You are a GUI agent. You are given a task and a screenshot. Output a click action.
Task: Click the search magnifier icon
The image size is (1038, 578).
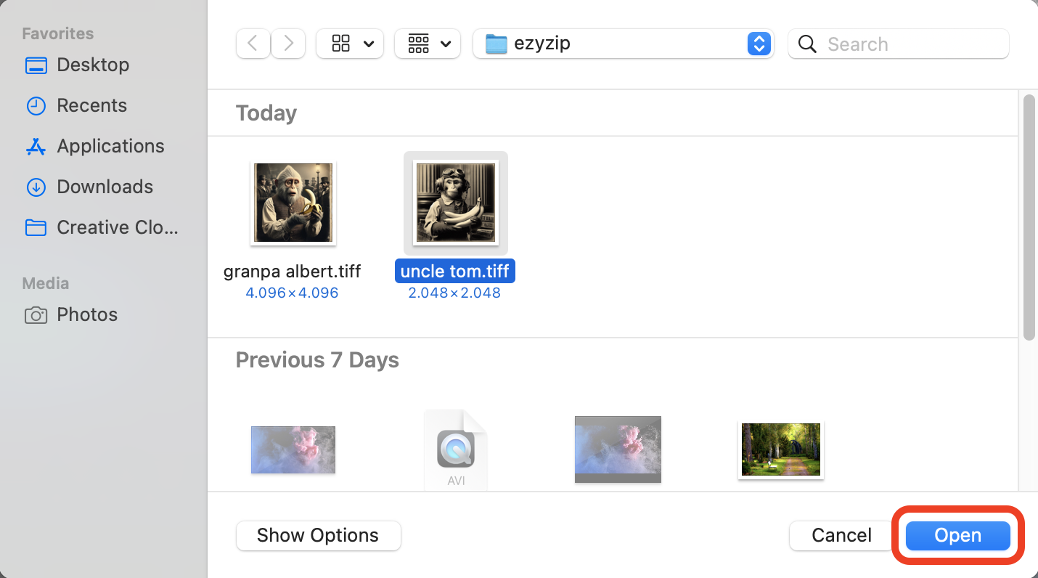pos(807,44)
